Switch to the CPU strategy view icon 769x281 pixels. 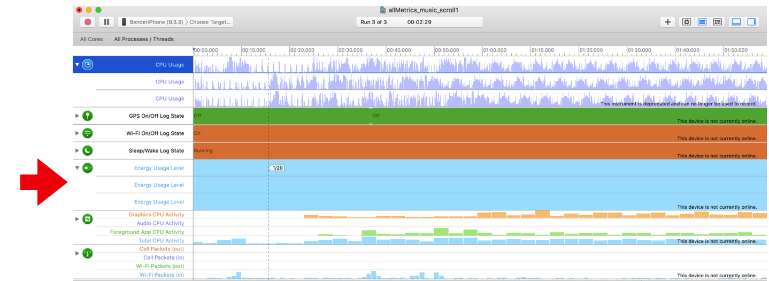pos(687,22)
